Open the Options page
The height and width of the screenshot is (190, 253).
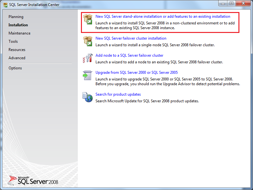15,68
